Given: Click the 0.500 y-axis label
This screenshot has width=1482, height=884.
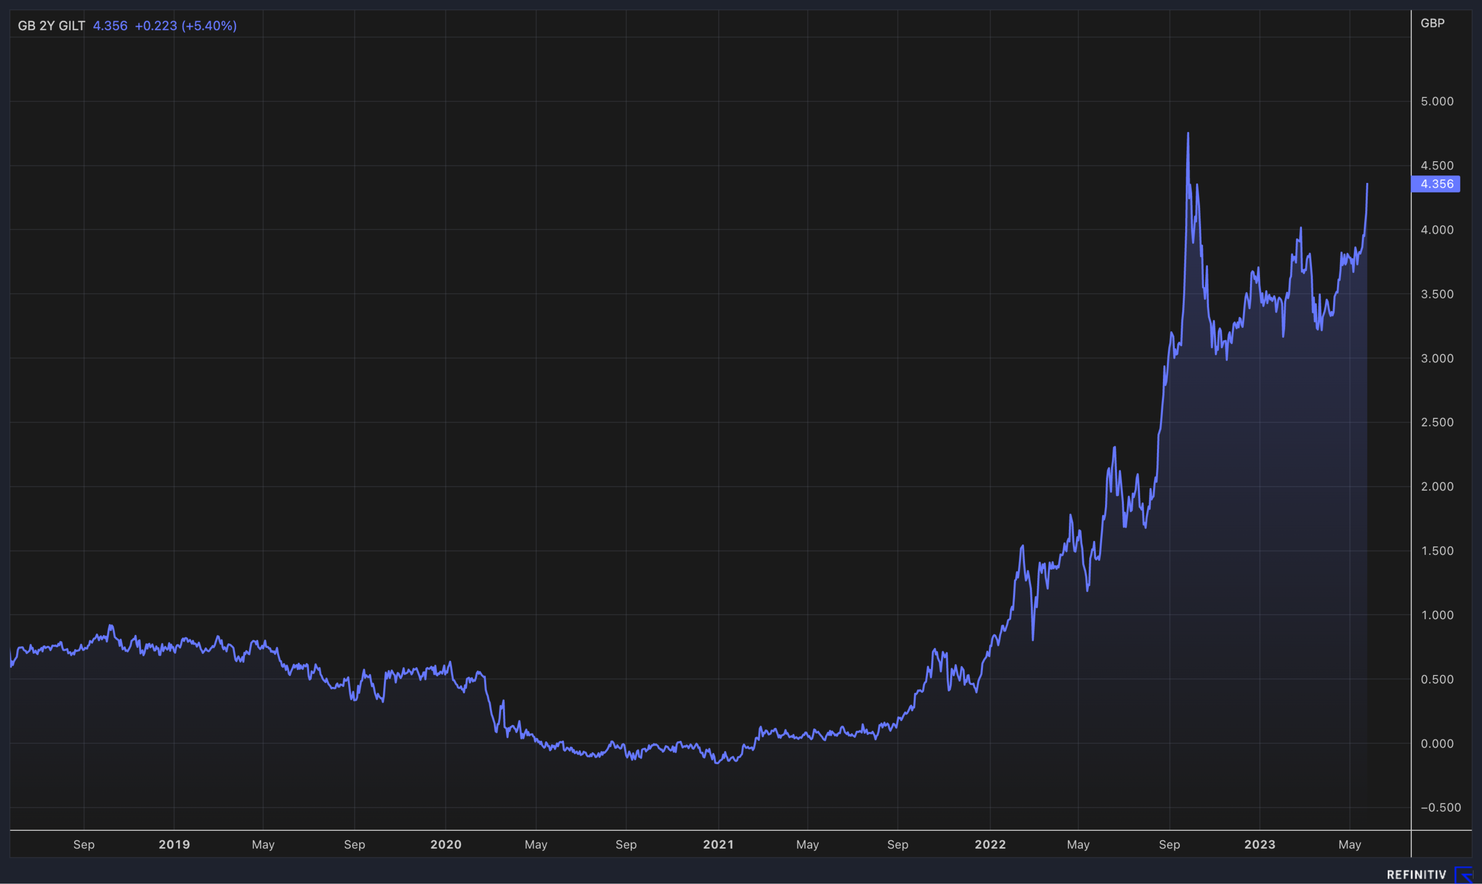Looking at the screenshot, I should pyautogui.click(x=1437, y=680).
